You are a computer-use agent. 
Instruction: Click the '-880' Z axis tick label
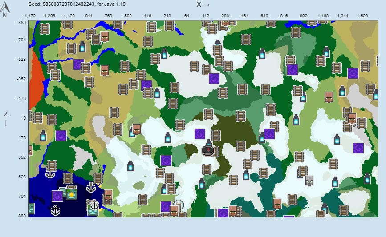(x=21, y=22)
